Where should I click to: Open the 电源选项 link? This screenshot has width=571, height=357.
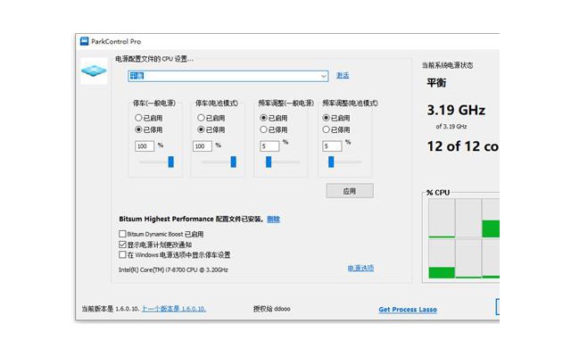(x=360, y=268)
